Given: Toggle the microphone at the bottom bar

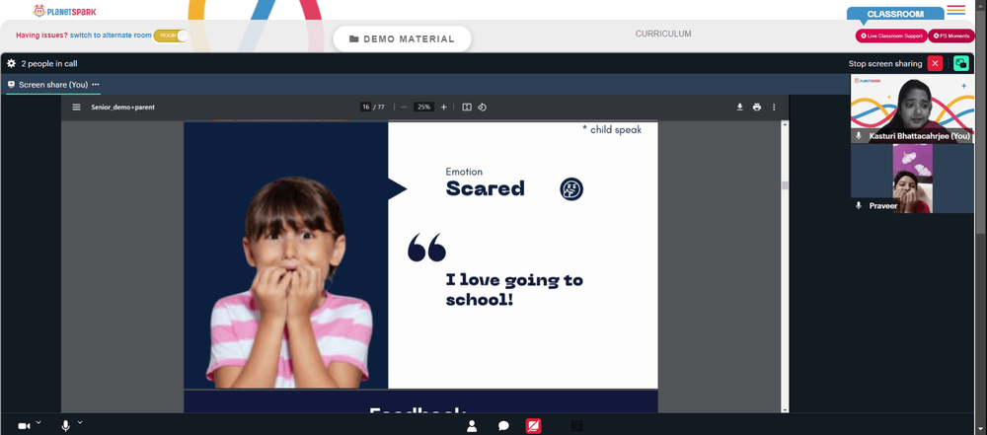Looking at the screenshot, I should [65, 426].
